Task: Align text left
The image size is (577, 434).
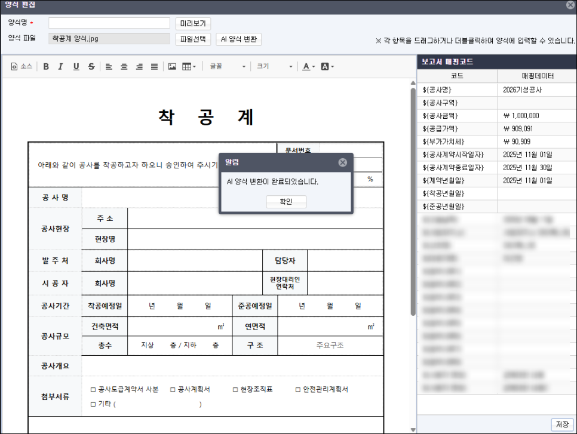Action: click(109, 67)
